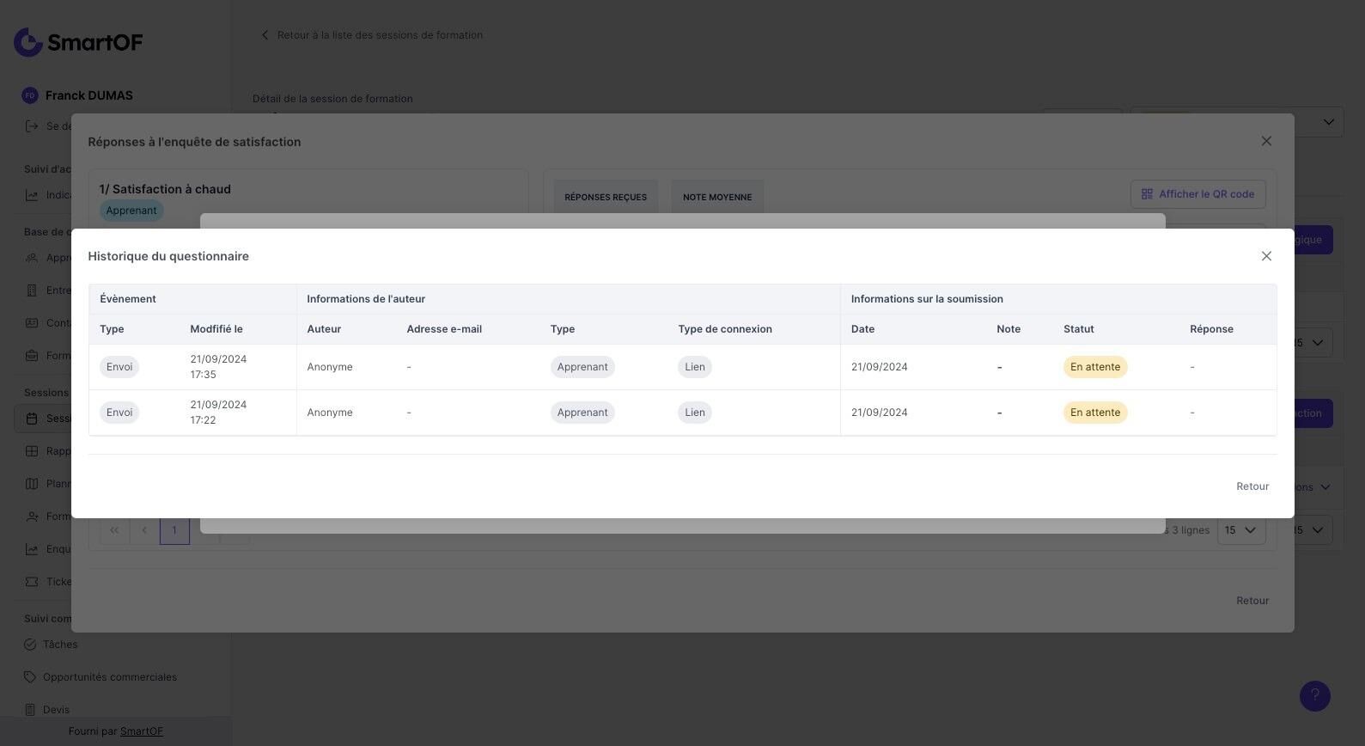
Task: Click the ticket icon in the sidebar
Action: pyautogui.click(x=32, y=582)
